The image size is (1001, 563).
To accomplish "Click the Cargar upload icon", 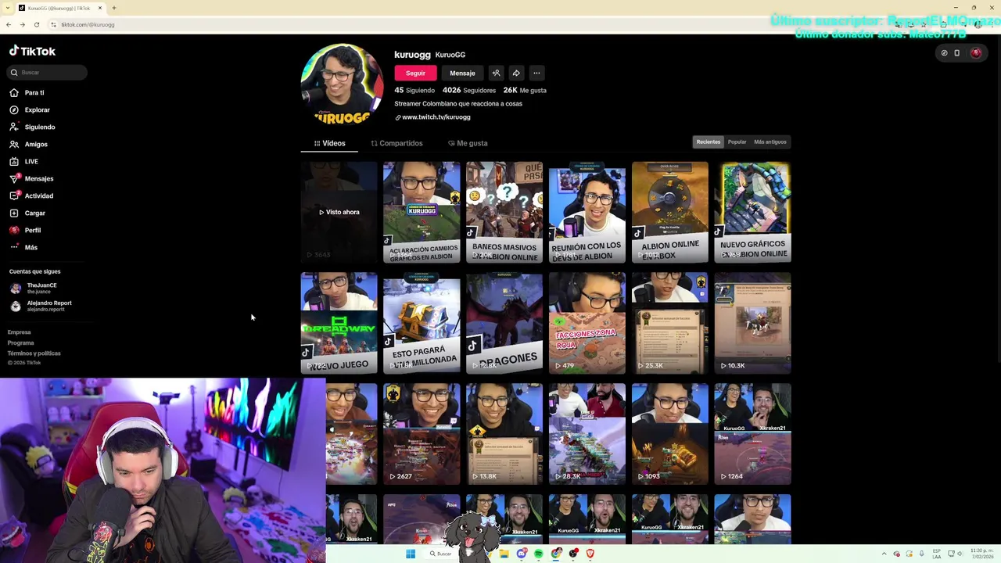I will click(x=14, y=213).
